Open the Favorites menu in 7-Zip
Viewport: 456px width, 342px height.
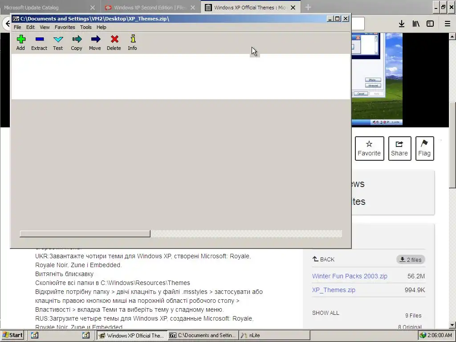(x=65, y=27)
